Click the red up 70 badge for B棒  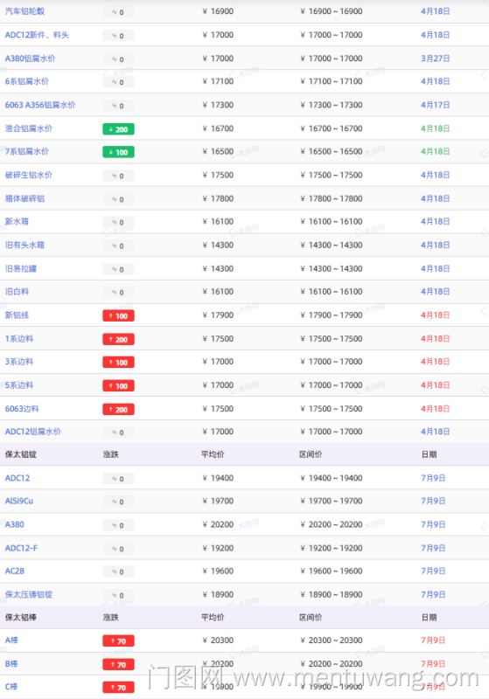[118, 665]
